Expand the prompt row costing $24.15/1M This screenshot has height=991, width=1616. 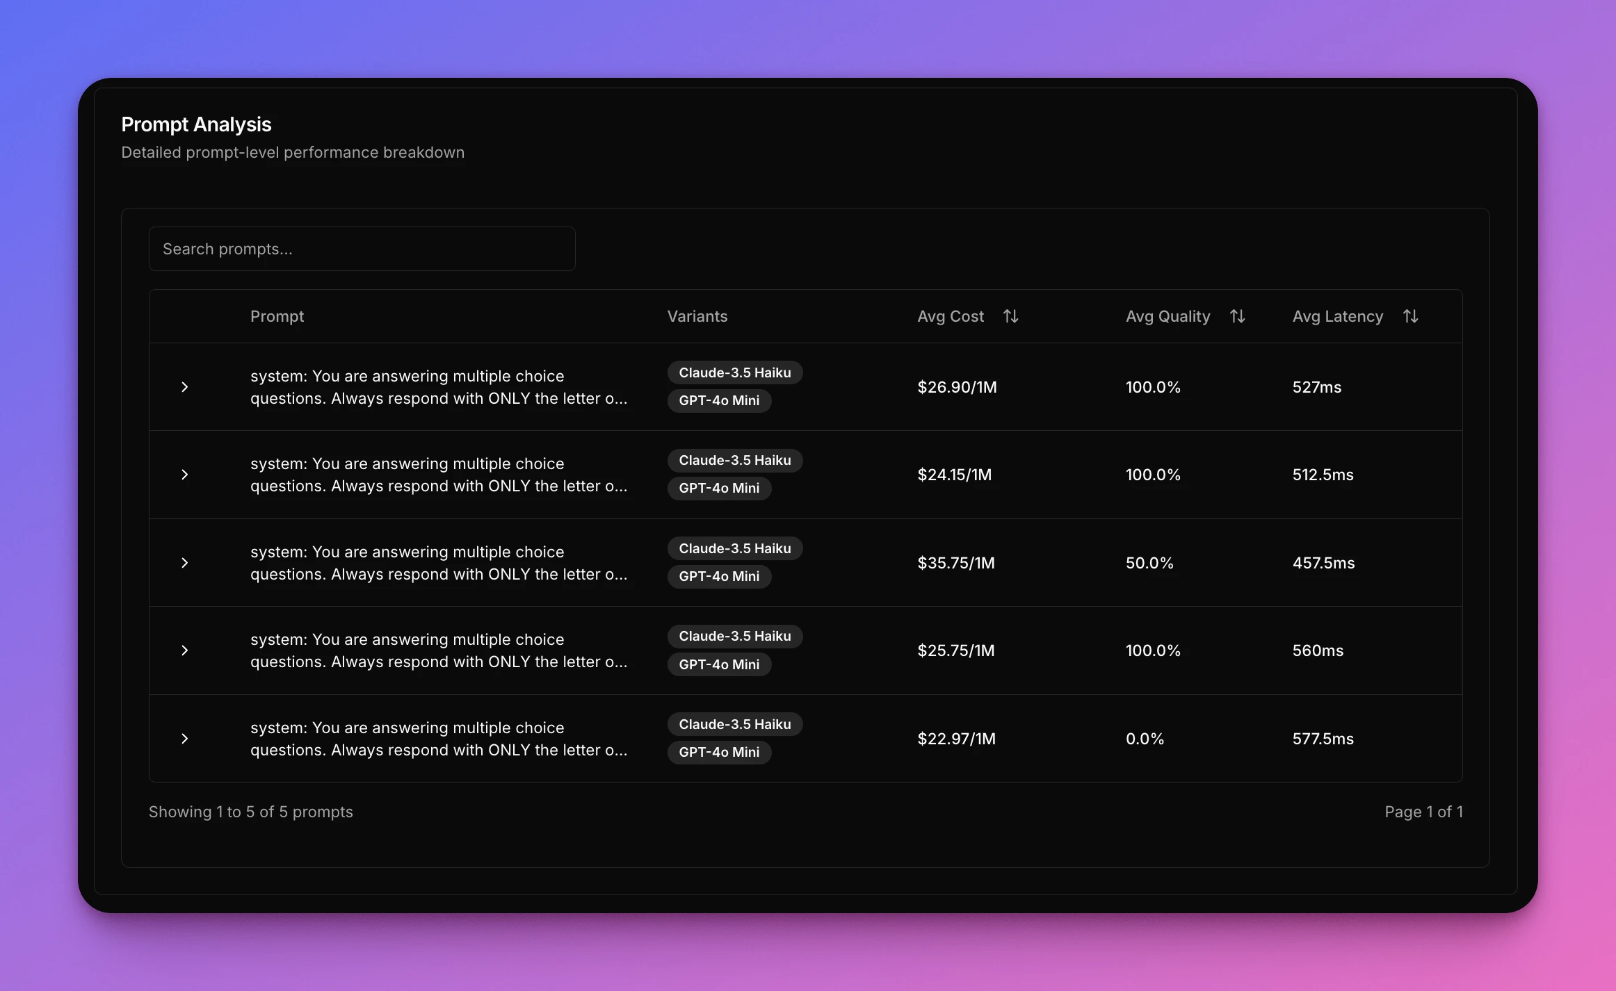click(184, 475)
